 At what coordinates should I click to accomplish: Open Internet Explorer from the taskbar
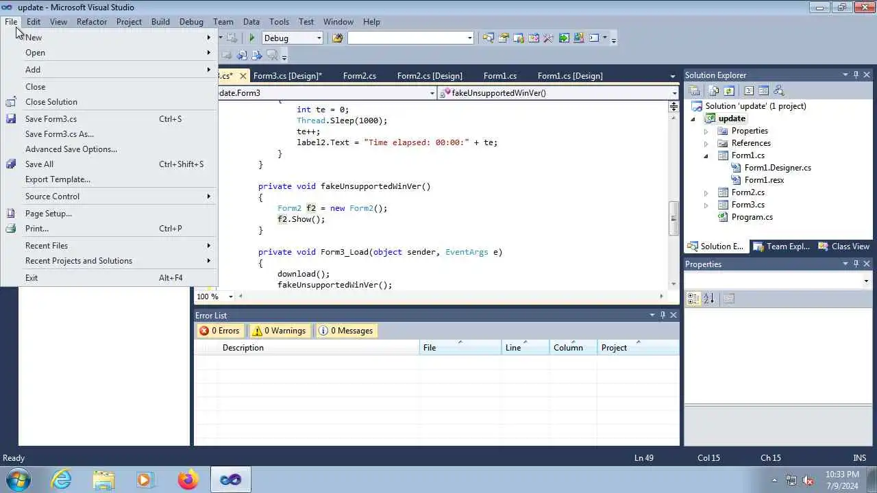(62, 479)
